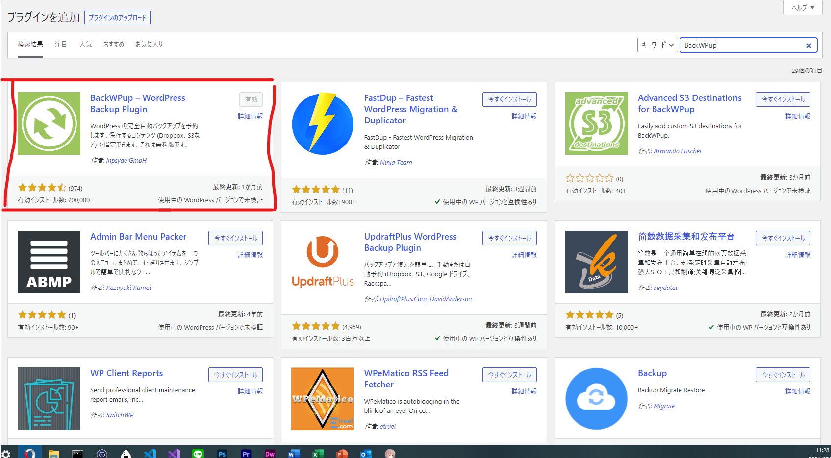
Task: Switch to the 注目 tab
Action: pos(61,44)
